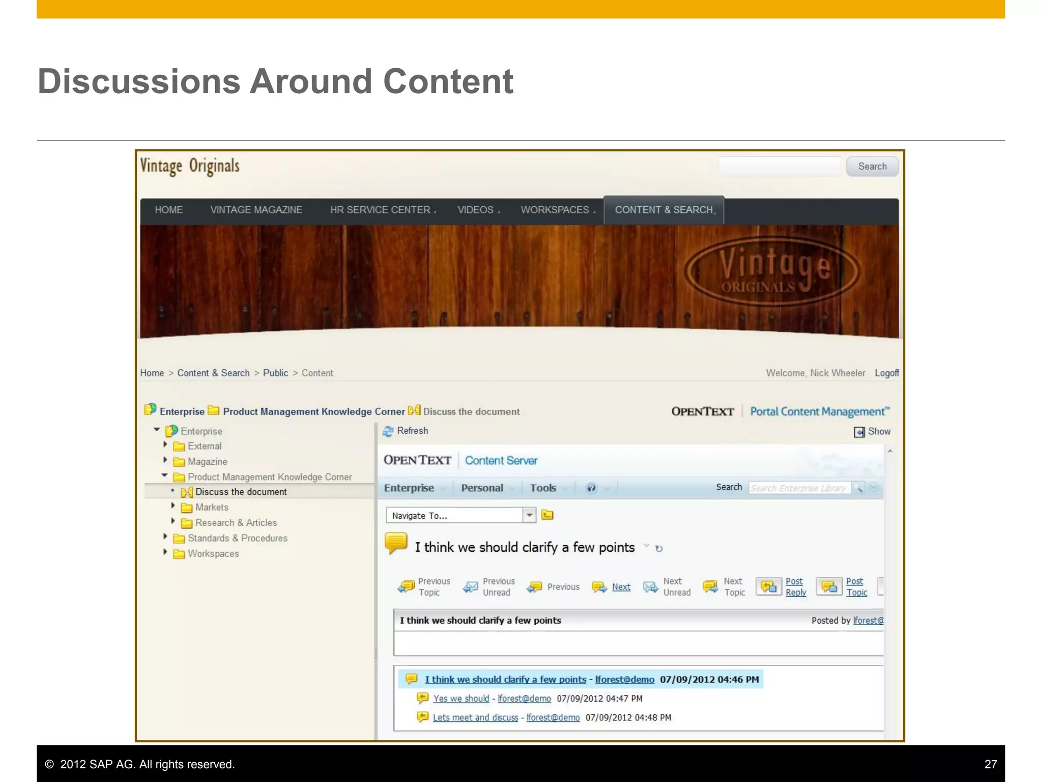The width and height of the screenshot is (1042, 782).
Task: Click the Public breadcrumb link
Action: pyautogui.click(x=275, y=373)
